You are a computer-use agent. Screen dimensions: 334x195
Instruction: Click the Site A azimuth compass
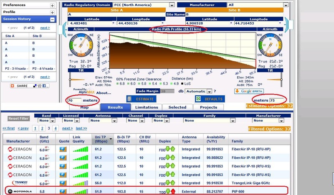[x=81, y=45]
